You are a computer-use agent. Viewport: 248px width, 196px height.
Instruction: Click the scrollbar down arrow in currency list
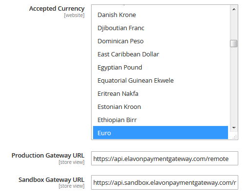click(234, 128)
